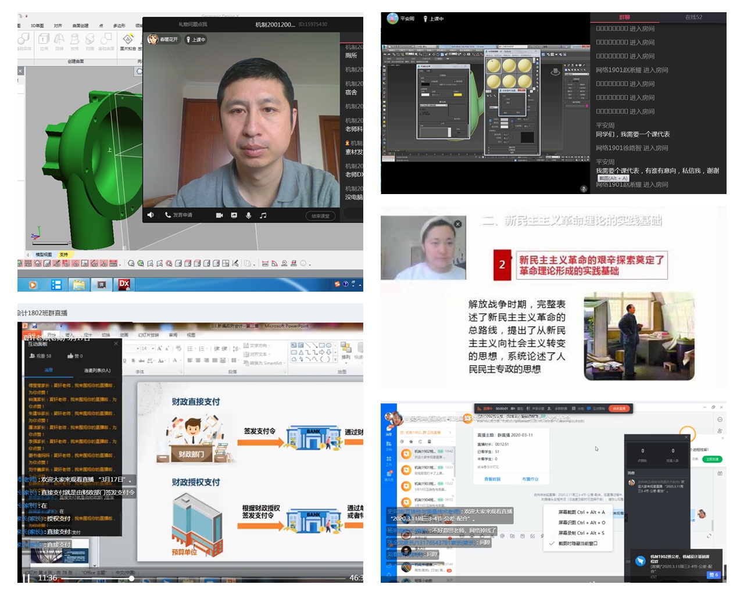This screenshot has width=744, height=595.
Task: Open the file explorer folder on the taskbar
Action: (79, 285)
